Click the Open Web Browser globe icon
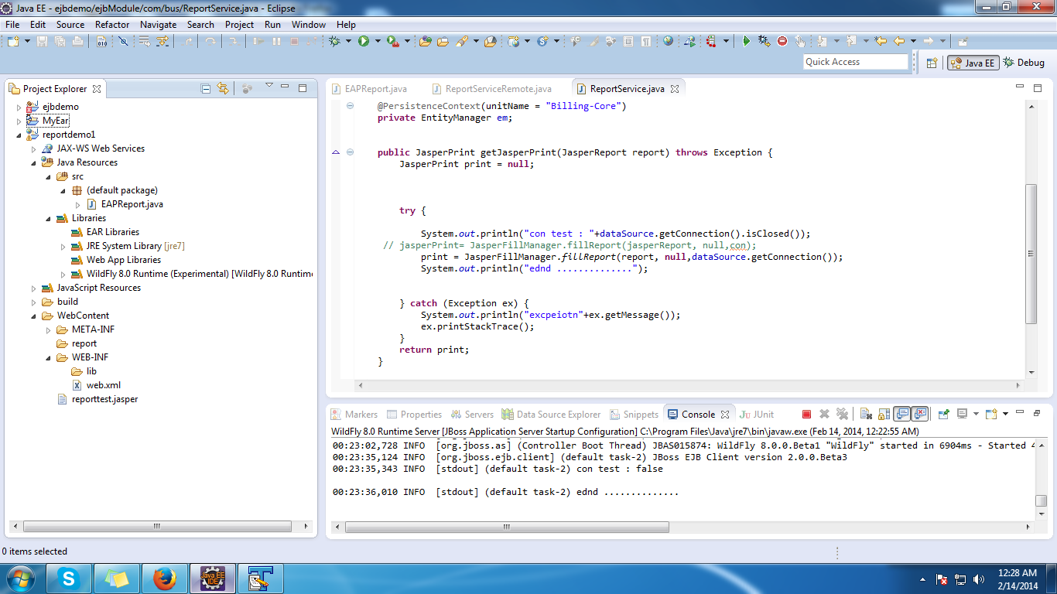Image resolution: width=1057 pixels, height=594 pixels. click(x=668, y=41)
